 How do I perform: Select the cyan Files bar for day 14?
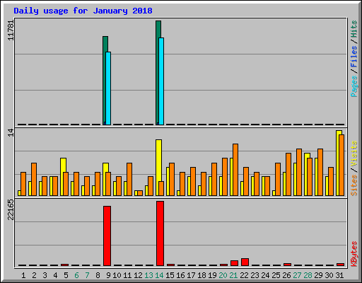[x=161, y=81]
